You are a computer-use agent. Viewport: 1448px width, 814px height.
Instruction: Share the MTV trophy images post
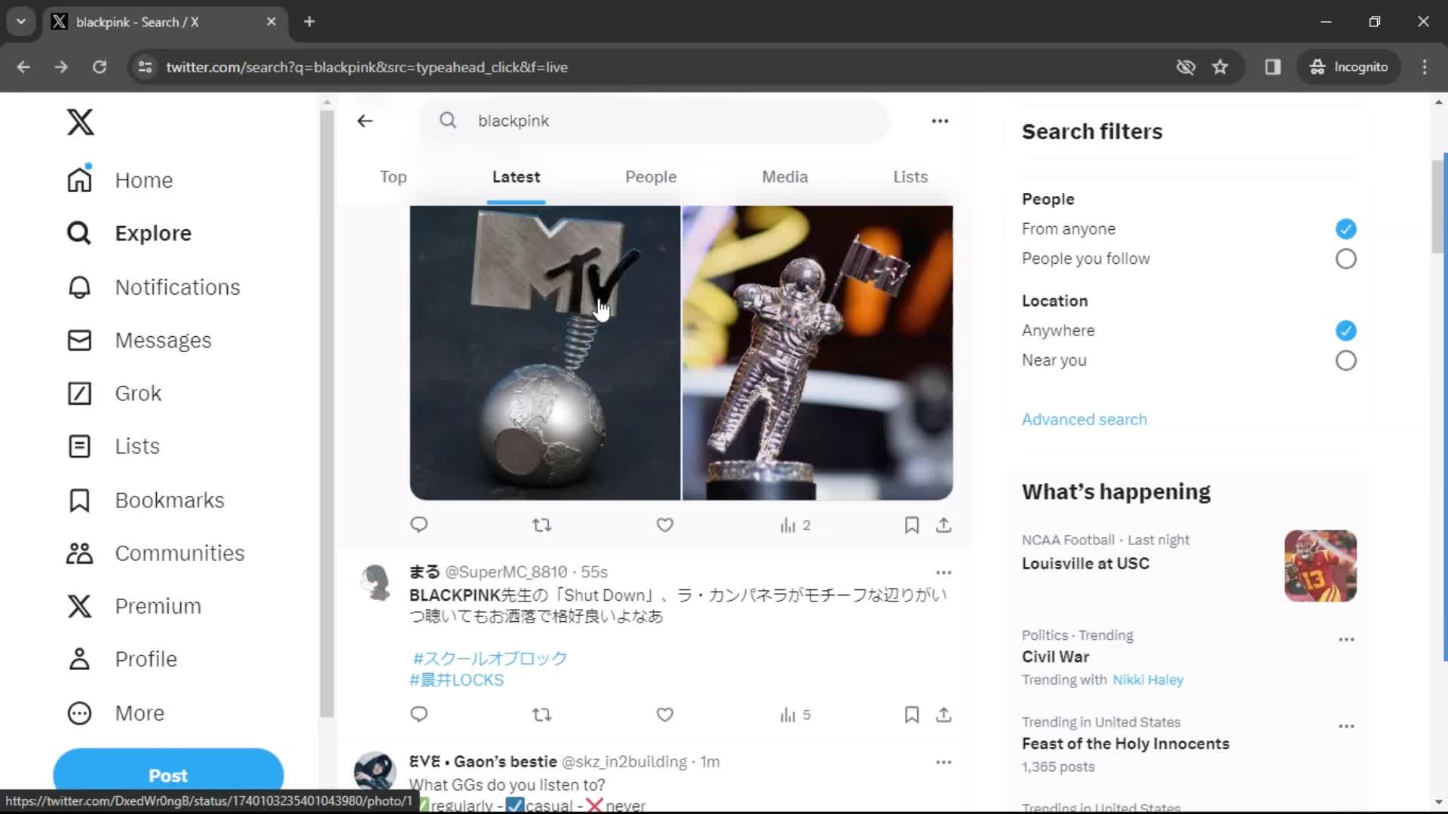coord(943,525)
